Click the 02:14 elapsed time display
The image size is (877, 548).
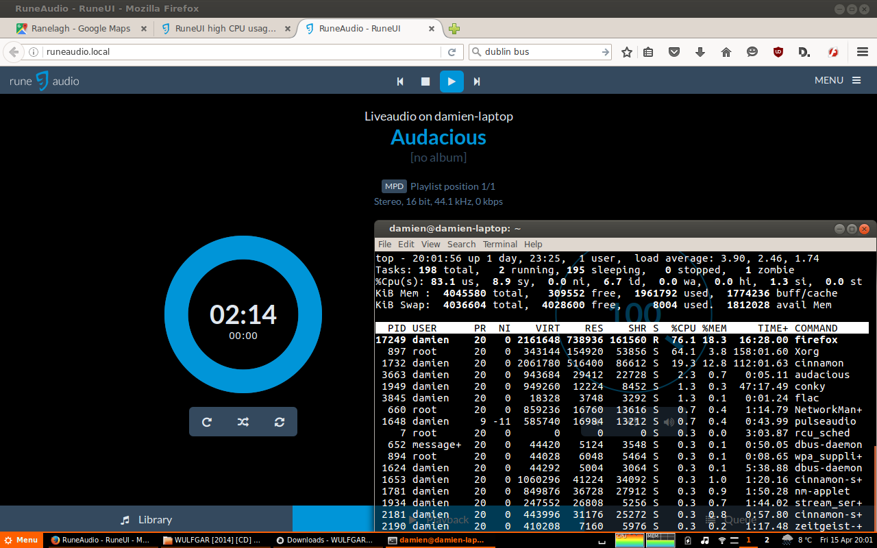(243, 314)
